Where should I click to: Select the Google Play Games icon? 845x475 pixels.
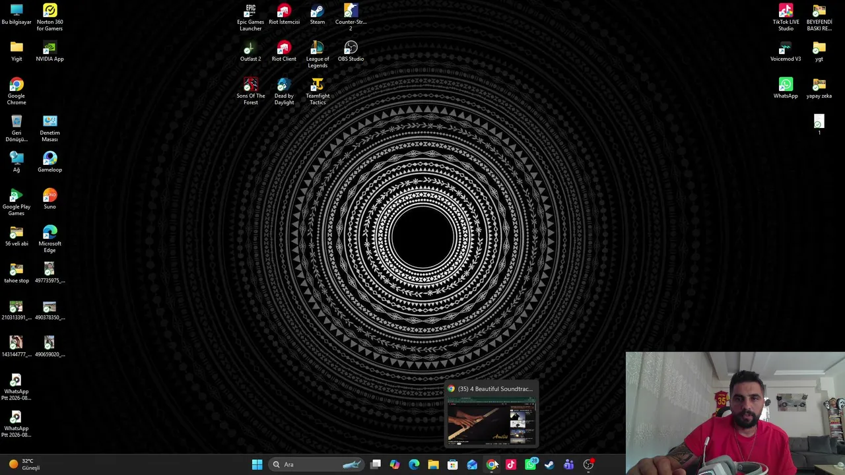point(17,203)
